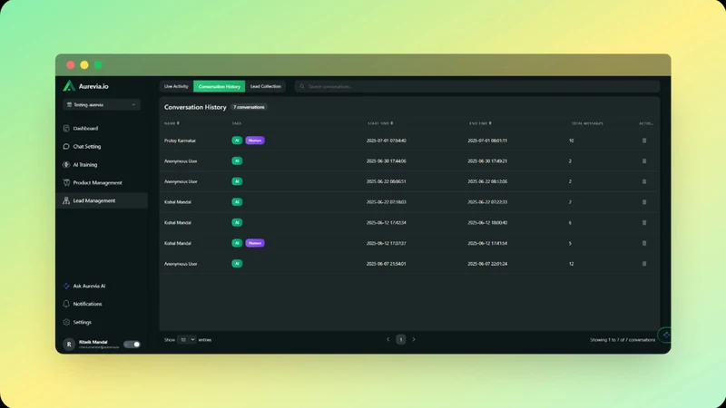This screenshot has height=408, width=726.
Task: Click page number 1 button
Action: pos(401,339)
